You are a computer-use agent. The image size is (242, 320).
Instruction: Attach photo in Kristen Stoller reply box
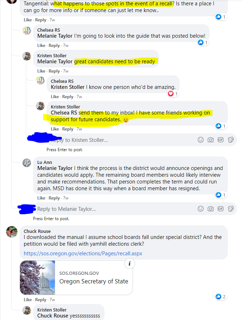211,140
